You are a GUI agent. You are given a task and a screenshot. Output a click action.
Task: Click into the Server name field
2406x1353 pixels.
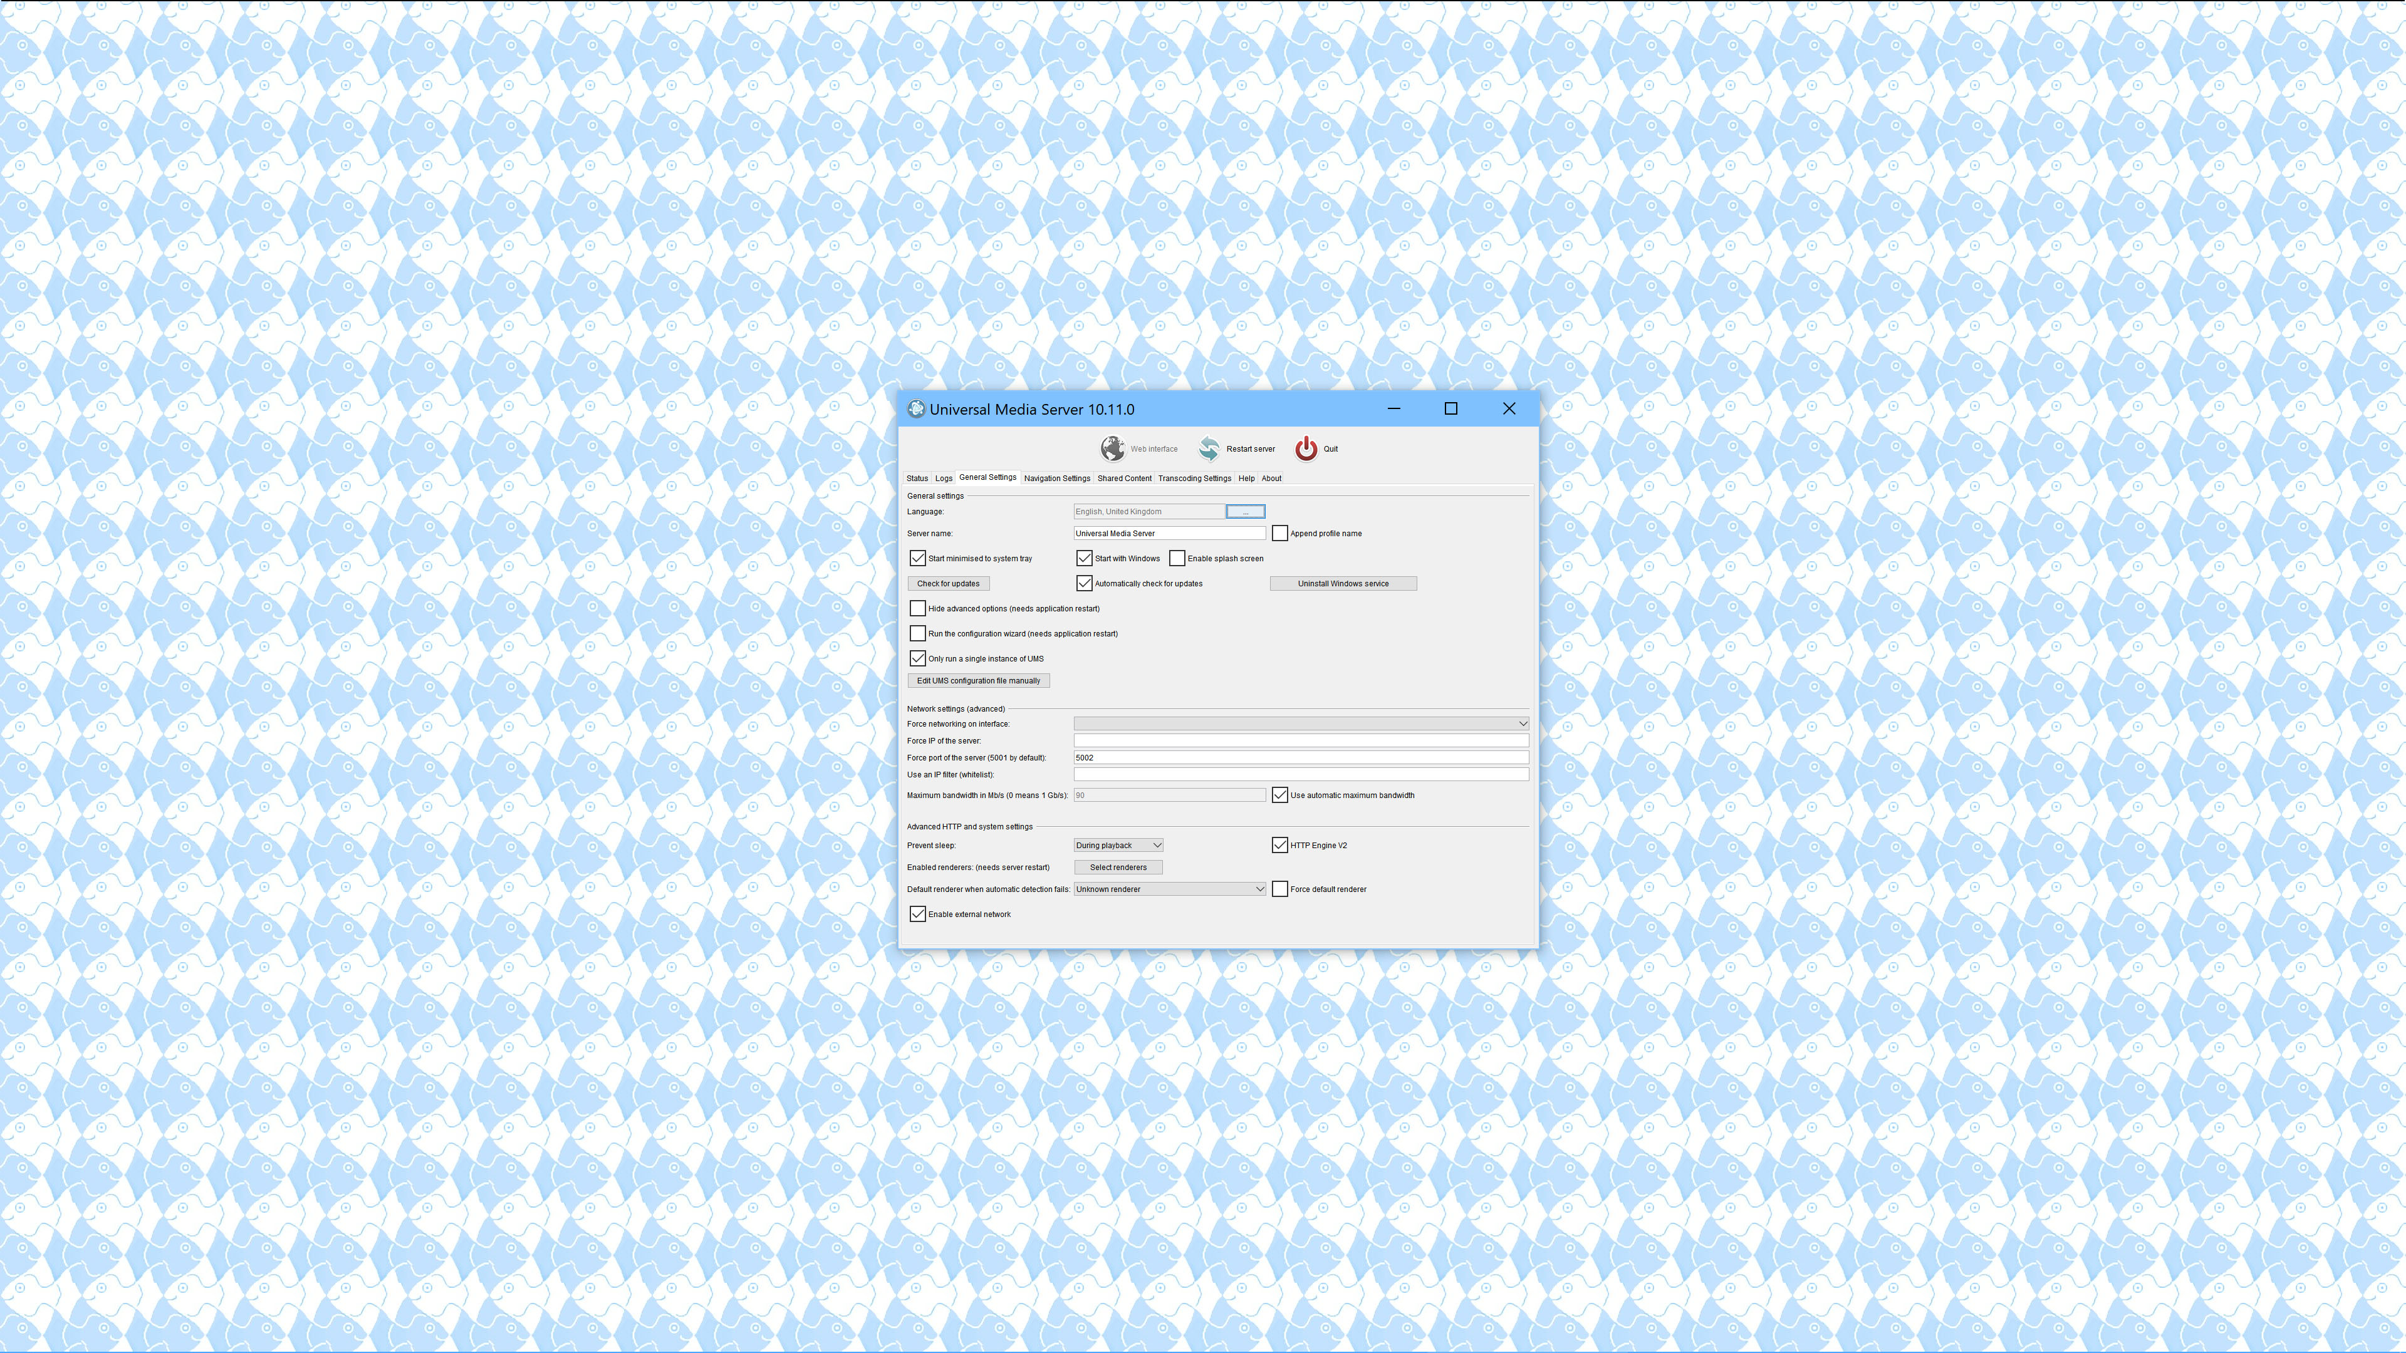pos(1169,533)
